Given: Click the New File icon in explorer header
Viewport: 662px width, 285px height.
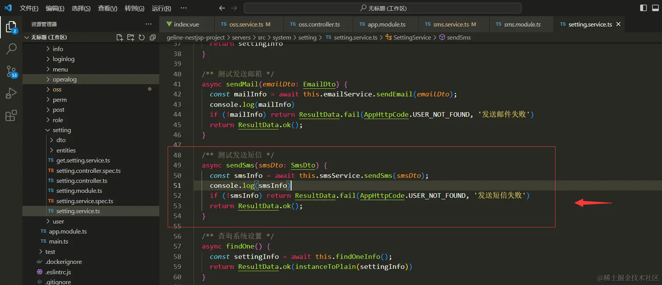Looking at the screenshot, I should (120, 37).
